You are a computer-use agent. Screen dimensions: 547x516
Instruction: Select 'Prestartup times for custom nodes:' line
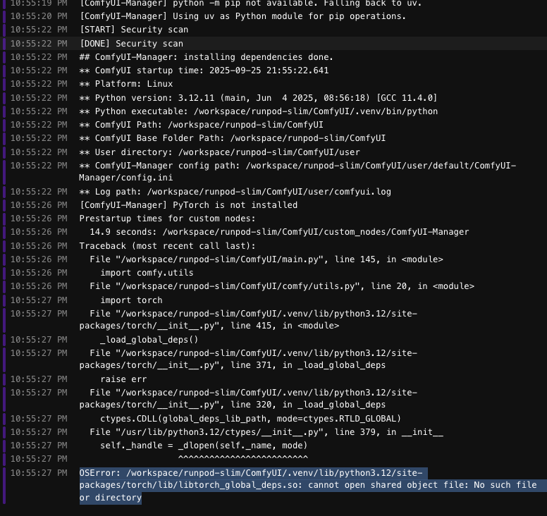click(168, 219)
